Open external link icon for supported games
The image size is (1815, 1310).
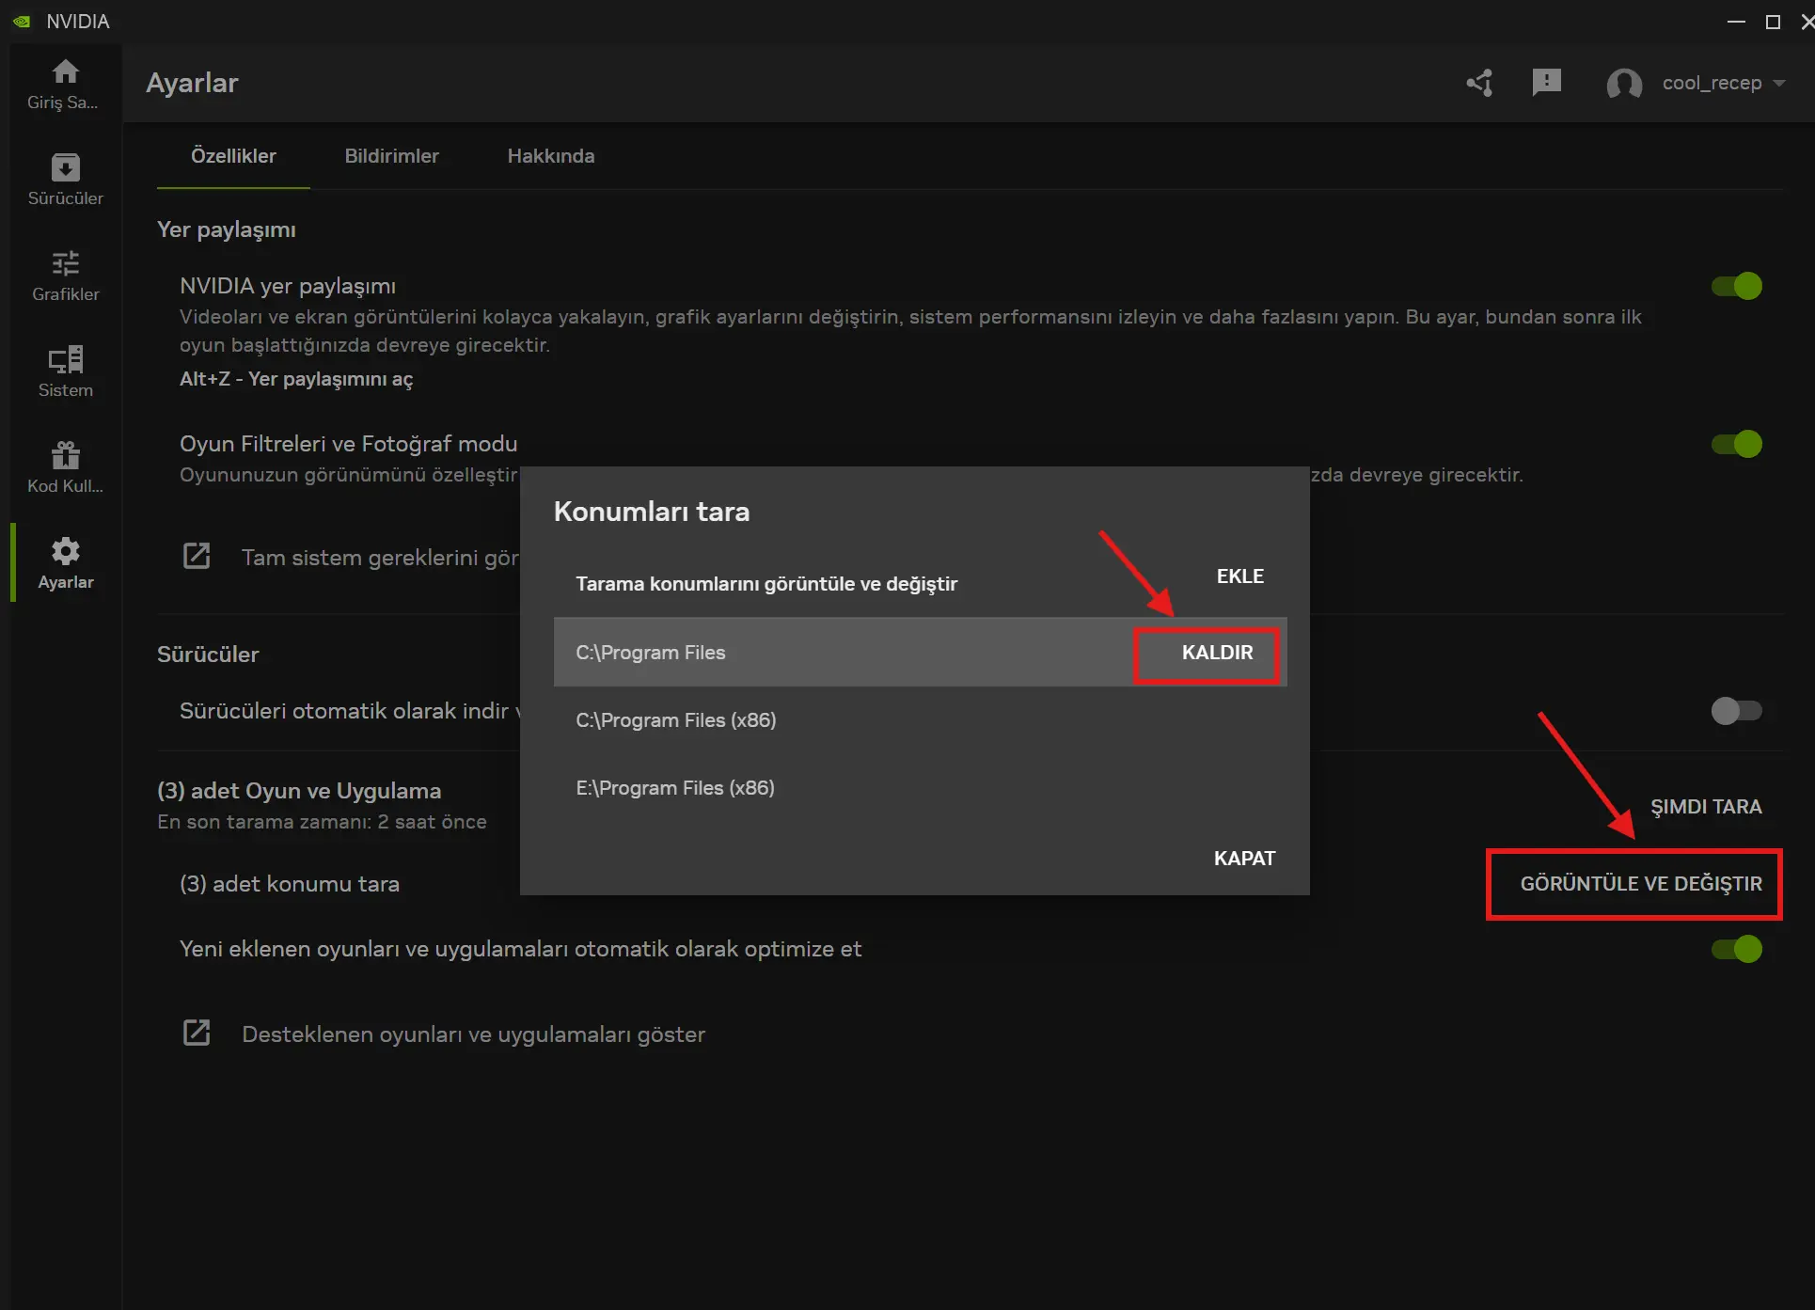197,1033
